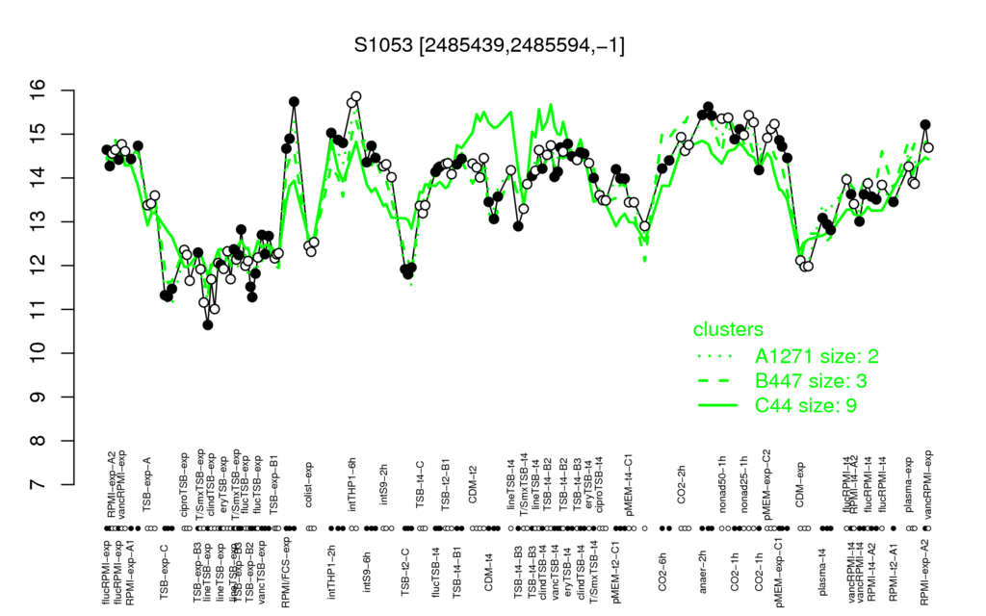Click x-axis label 'RPMI/FCS-exp'
Image resolution: width=986 pixels, height=616 pixels.
(285, 574)
